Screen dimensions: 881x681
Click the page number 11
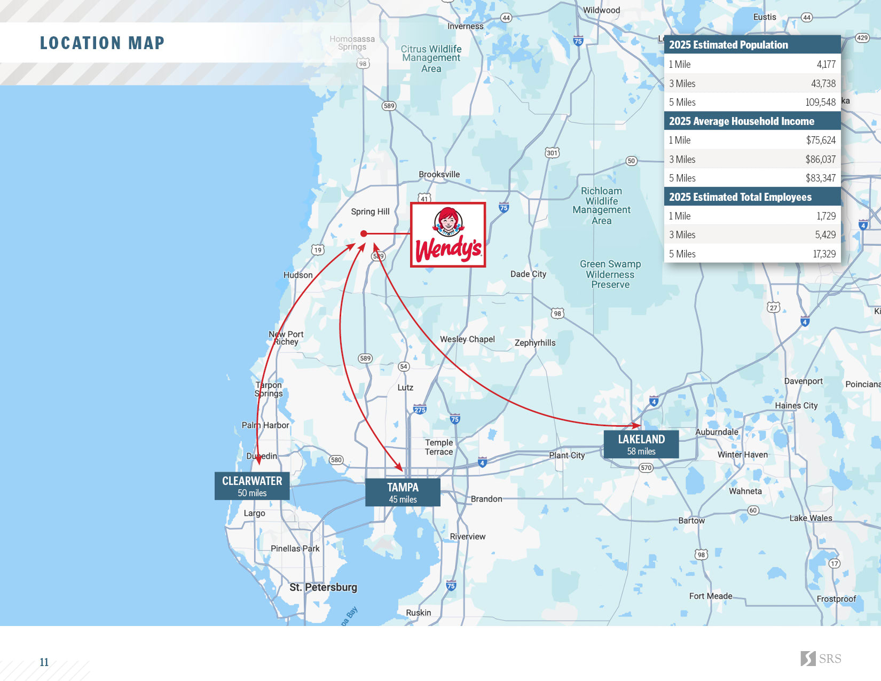click(x=44, y=662)
